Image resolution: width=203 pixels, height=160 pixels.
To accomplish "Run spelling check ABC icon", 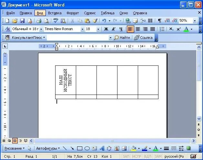I will (56, 21).
